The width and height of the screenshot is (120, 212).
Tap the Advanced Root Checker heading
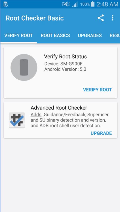(59, 108)
